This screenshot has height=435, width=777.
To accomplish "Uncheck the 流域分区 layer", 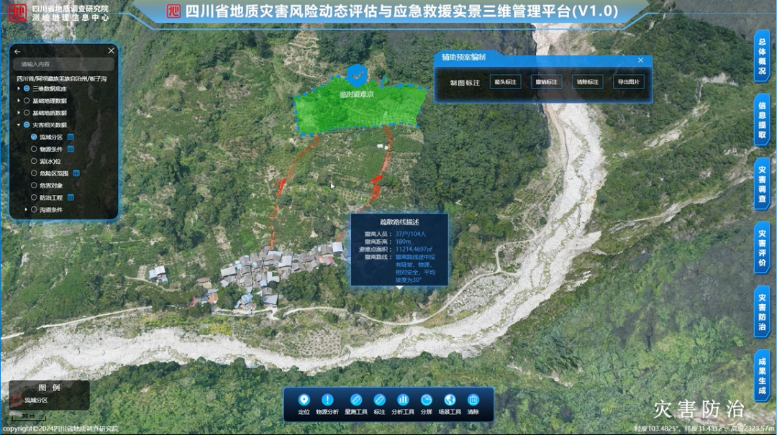I will click(34, 137).
